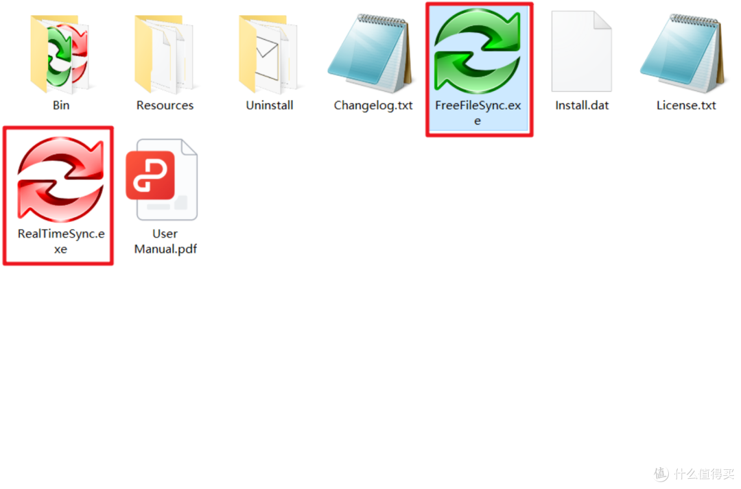Click the "Install.dat" file name
This screenshot has height=489, width=741.
point(582,105)
